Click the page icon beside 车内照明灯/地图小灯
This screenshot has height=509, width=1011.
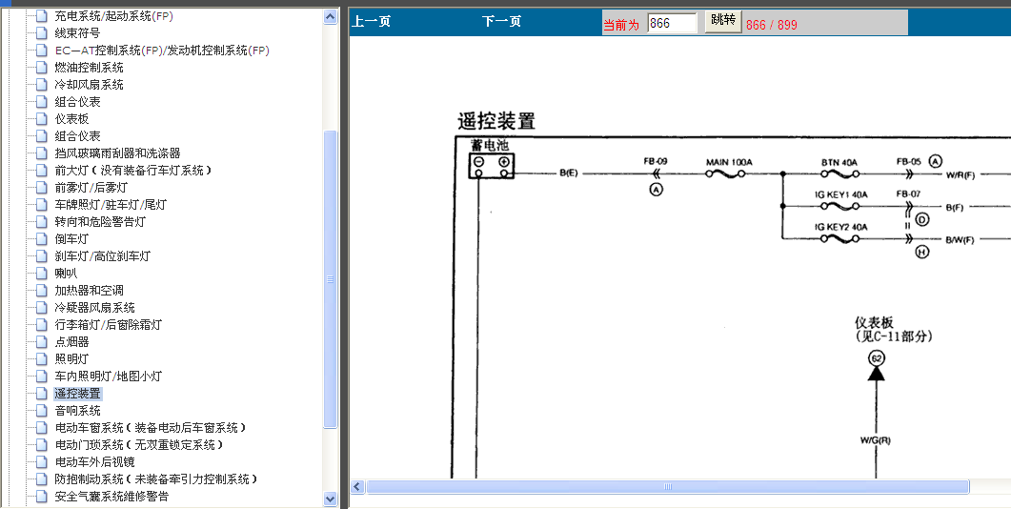(41, 377)
